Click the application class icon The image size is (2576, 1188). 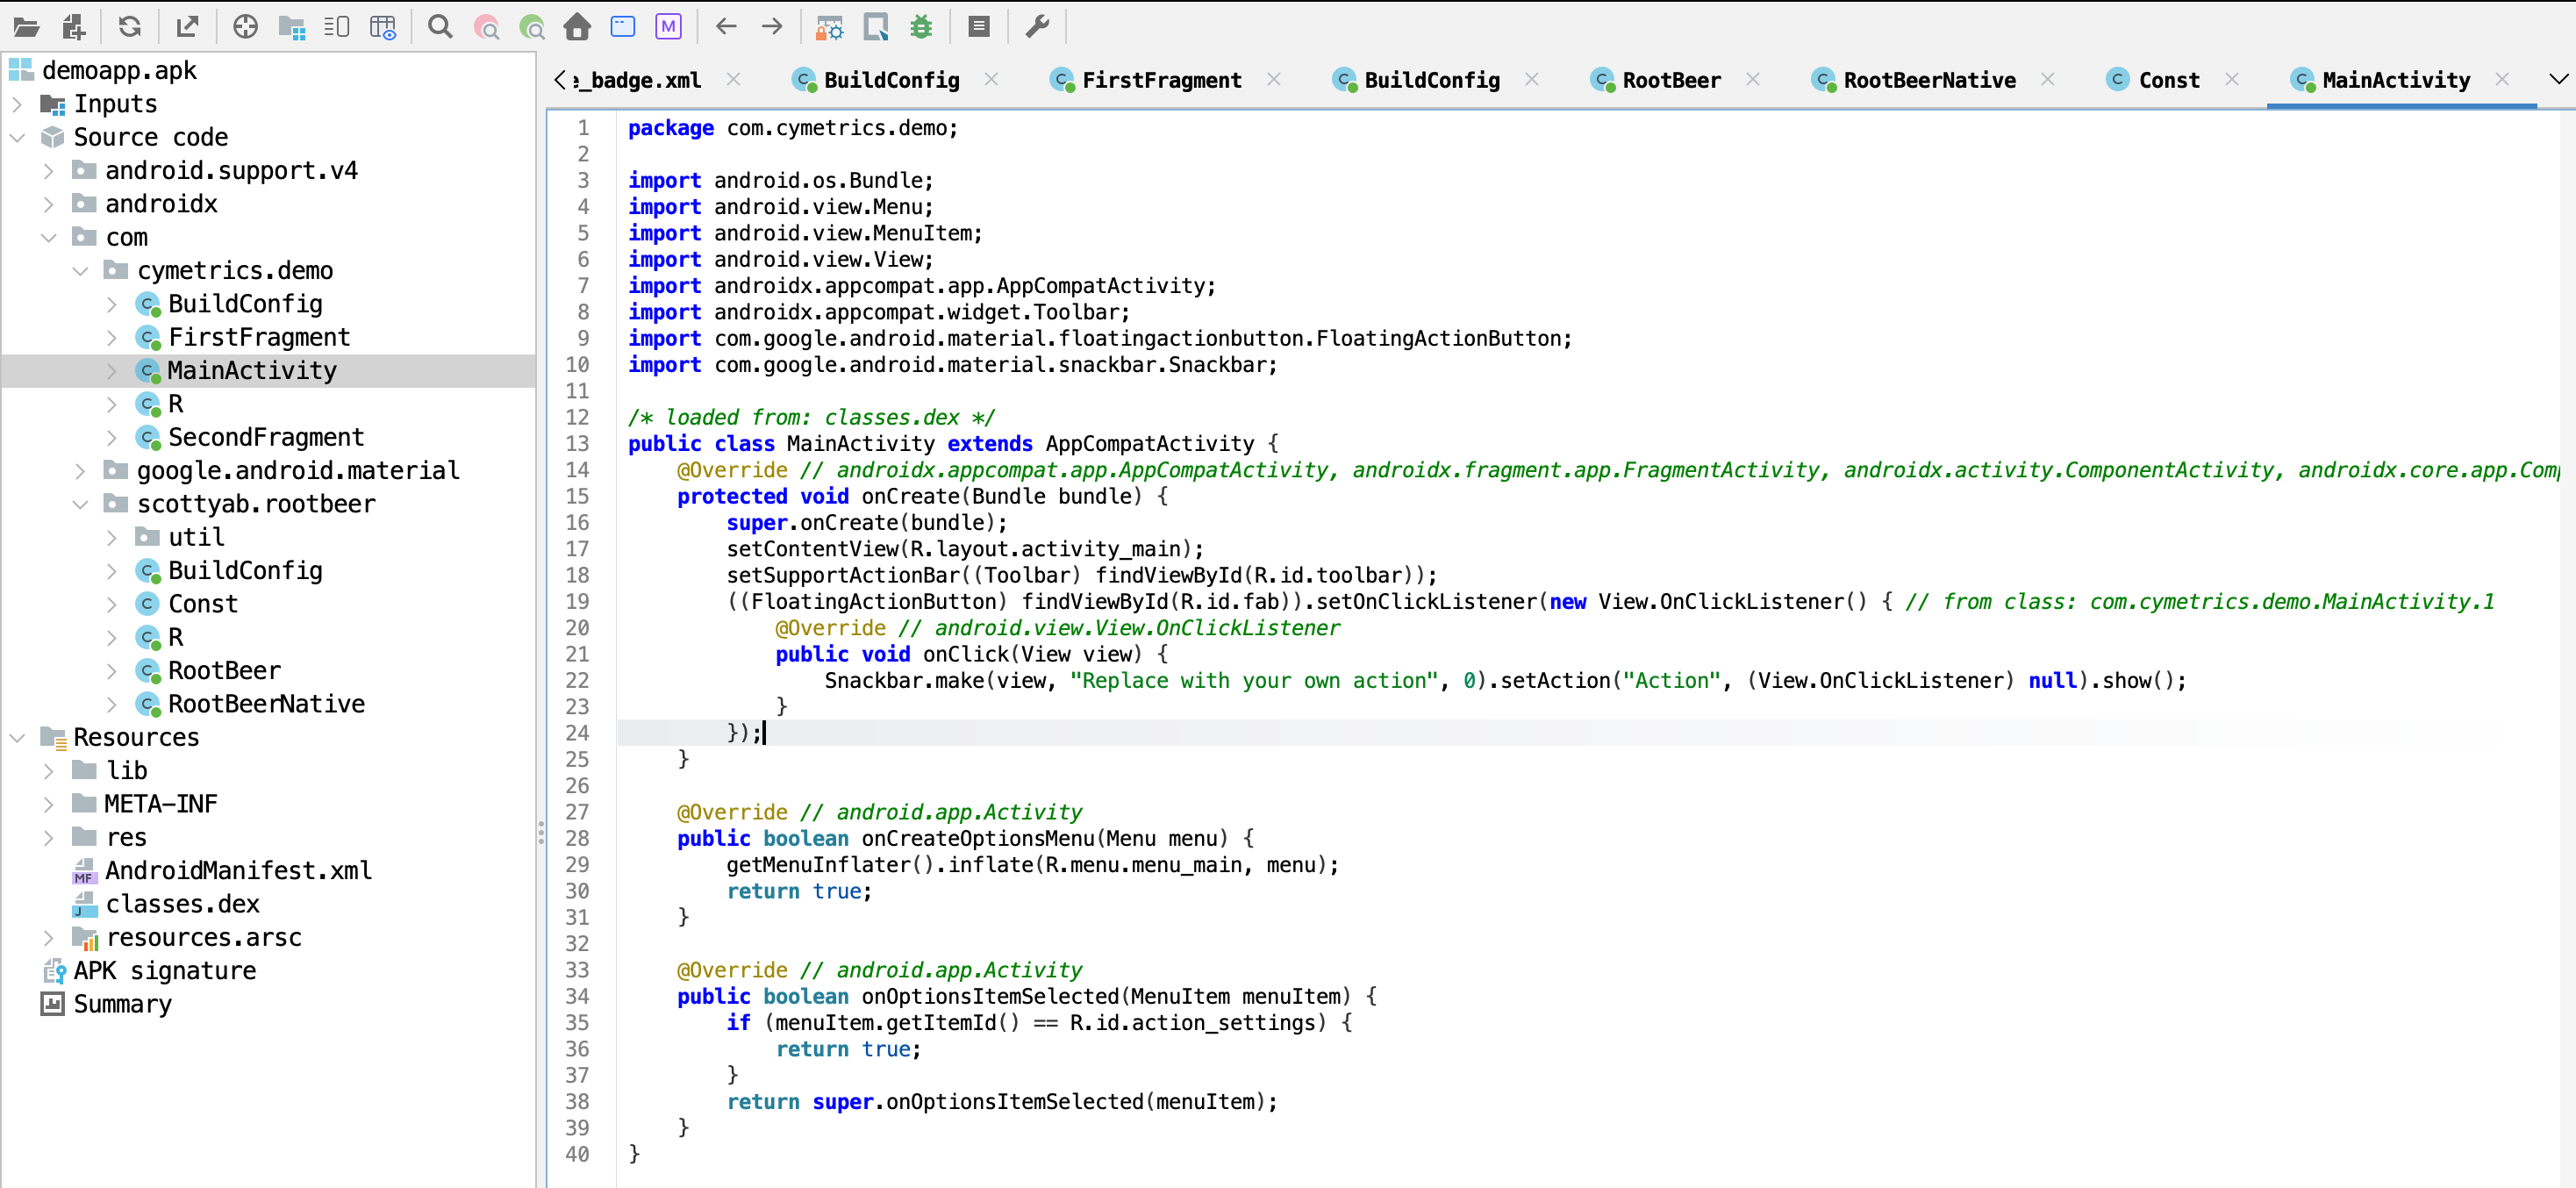pos(623,27)
